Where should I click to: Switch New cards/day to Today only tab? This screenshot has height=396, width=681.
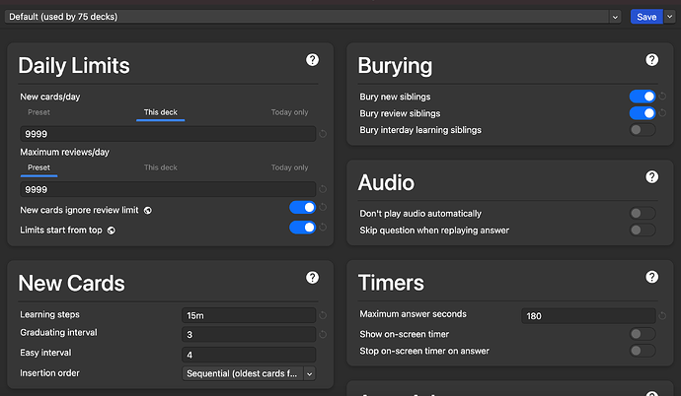coord(289,112)
